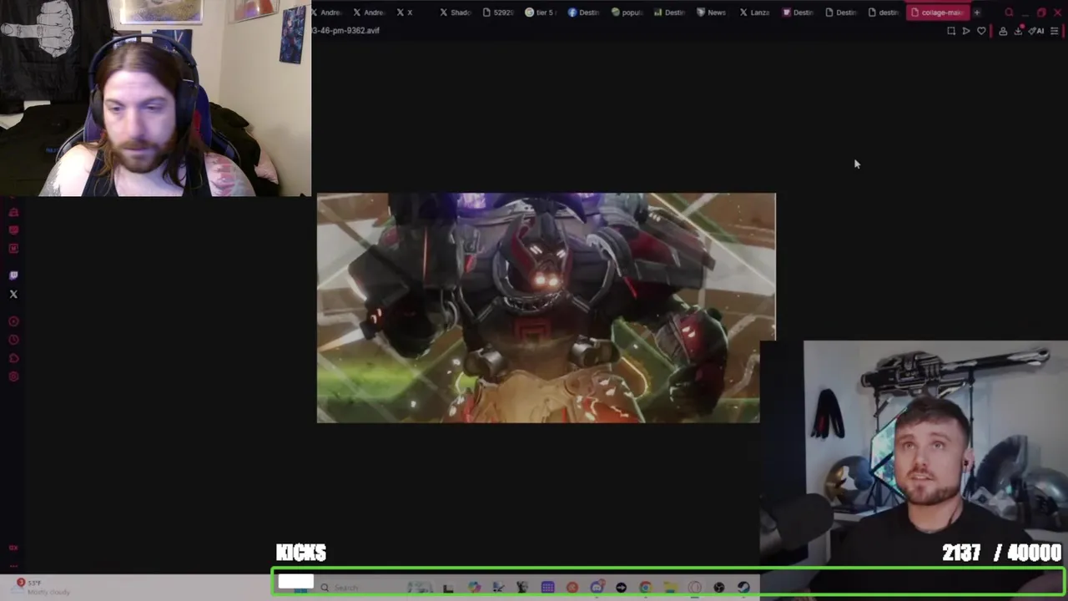1068x601 pixels.
Task: Open the AI assistant toolbar button
Action: click(x=1035, y=31)
